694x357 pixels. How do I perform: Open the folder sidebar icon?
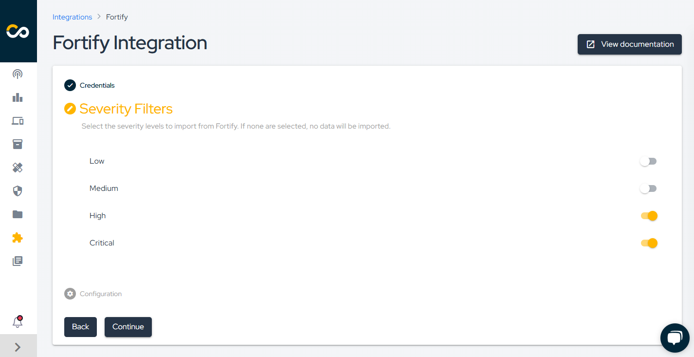[18, 214]
